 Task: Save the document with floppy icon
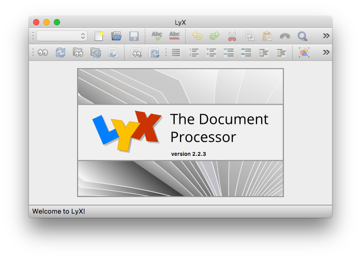click(x=134, y=36)
